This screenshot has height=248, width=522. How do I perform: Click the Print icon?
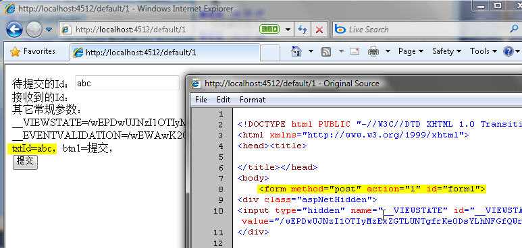pos(373,51)
